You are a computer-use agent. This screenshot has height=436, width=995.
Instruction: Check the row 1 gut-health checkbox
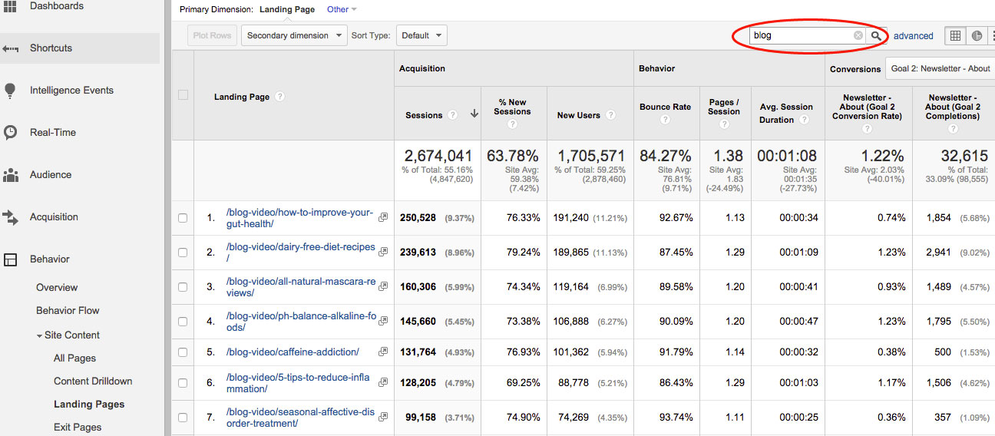[183, 218]
